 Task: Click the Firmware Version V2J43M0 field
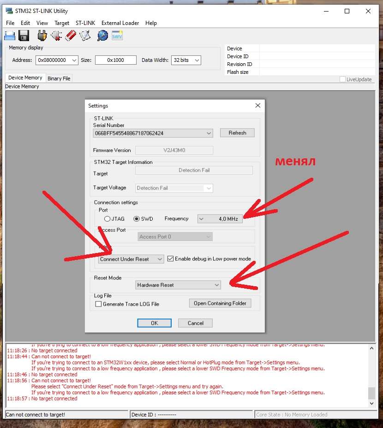174,150
